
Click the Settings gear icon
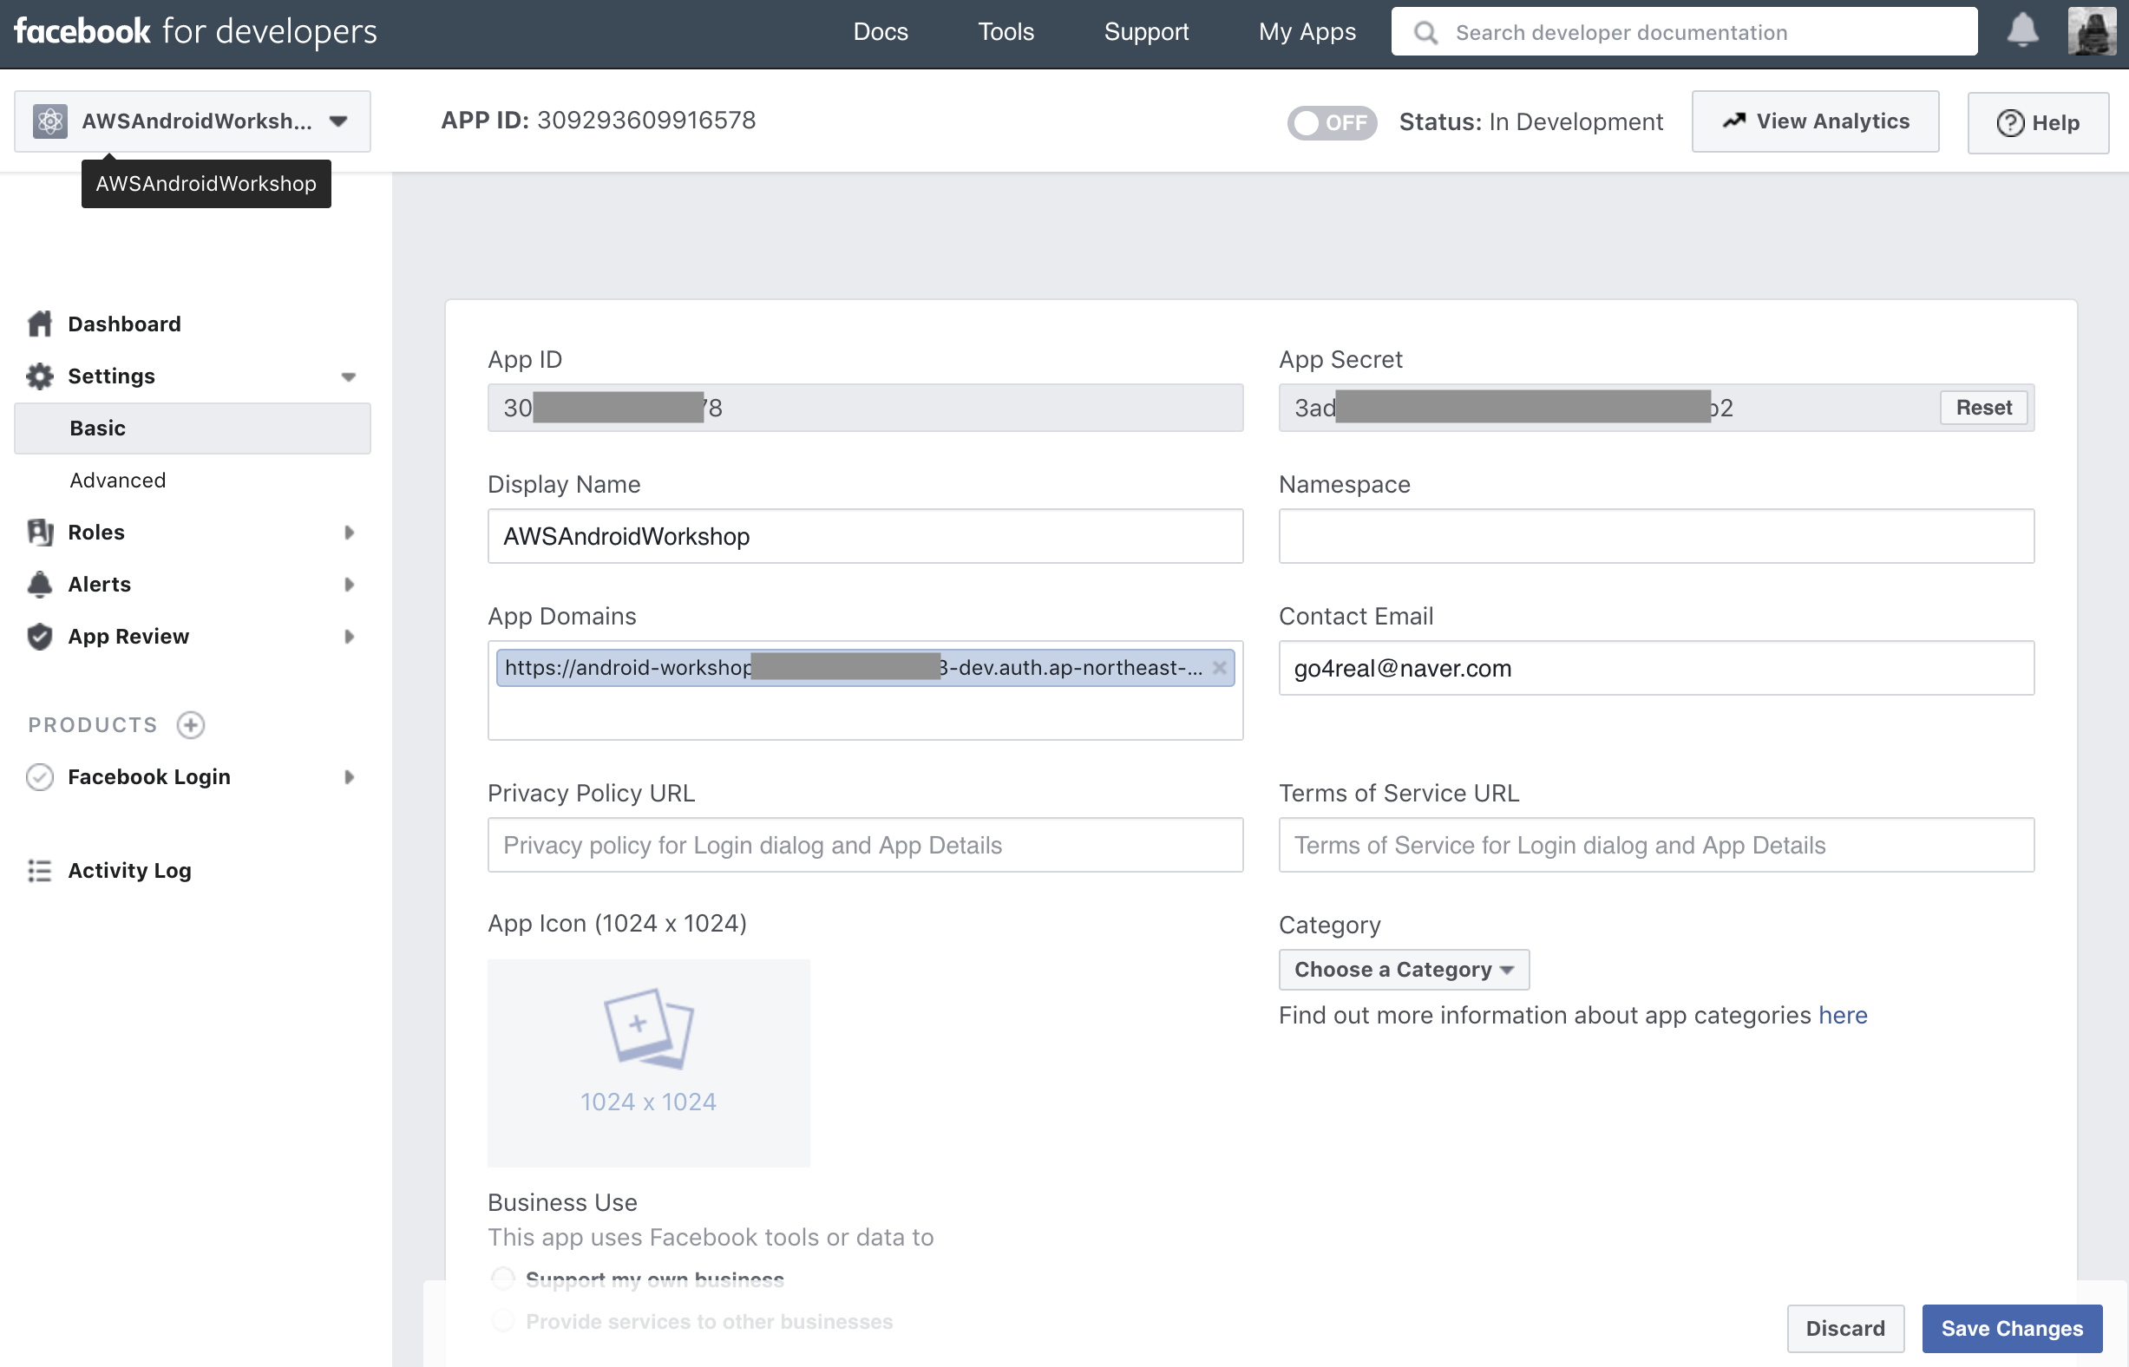[40, 376]
